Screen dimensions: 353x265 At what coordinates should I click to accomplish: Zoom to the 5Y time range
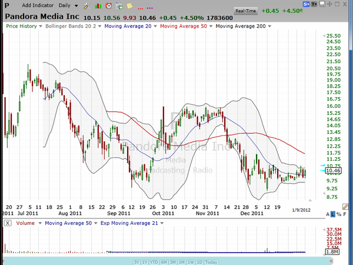pos(136,262)
